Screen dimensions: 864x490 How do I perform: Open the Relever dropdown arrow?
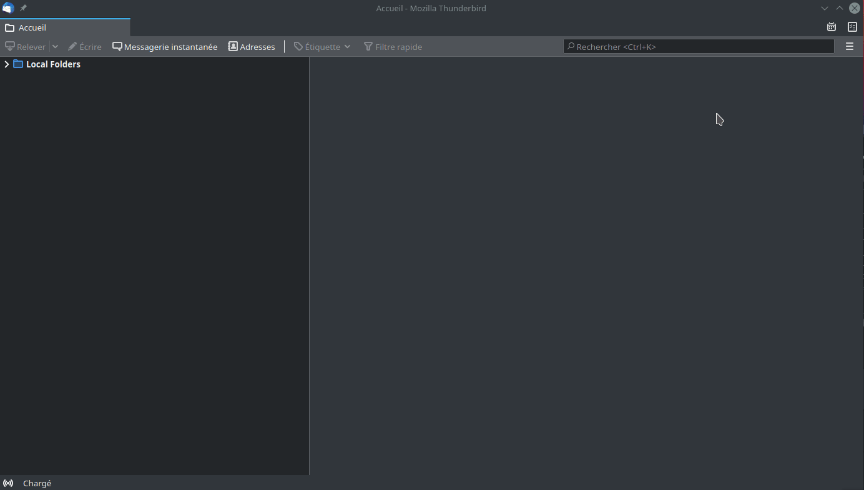click(x=55, y=47)
